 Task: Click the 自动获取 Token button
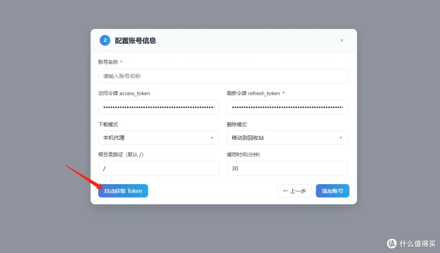(x=123, y=191)
